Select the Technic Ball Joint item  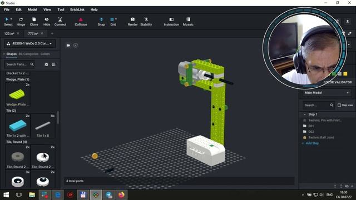pyautogui.click(x=321, y=137)
